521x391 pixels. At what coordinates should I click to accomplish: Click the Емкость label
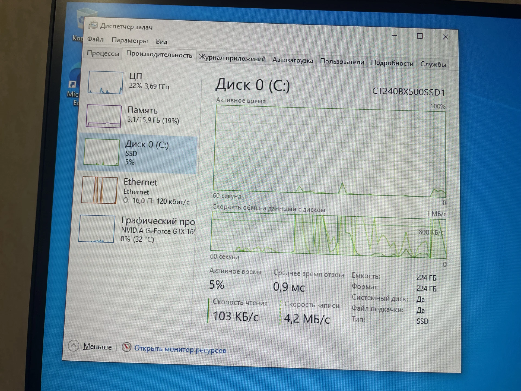(366, 276)
